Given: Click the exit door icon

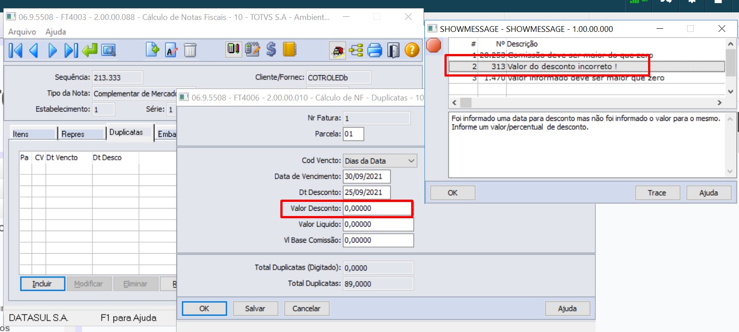Looking at the screenshot, I should [x=393, y=50].
